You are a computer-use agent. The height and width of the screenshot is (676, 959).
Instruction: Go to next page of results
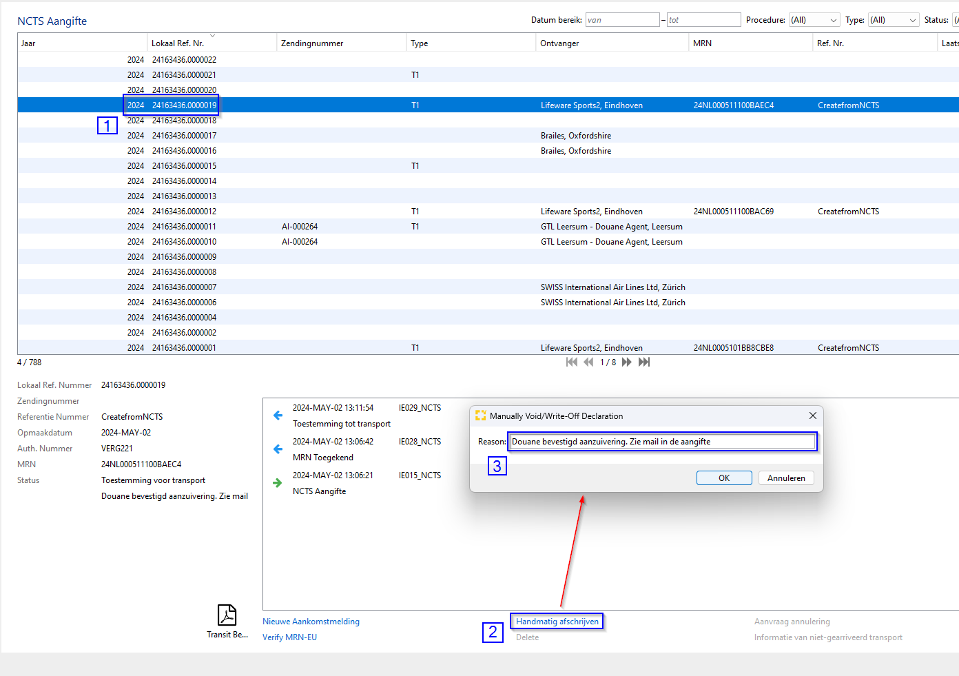[x=627, y=362]
